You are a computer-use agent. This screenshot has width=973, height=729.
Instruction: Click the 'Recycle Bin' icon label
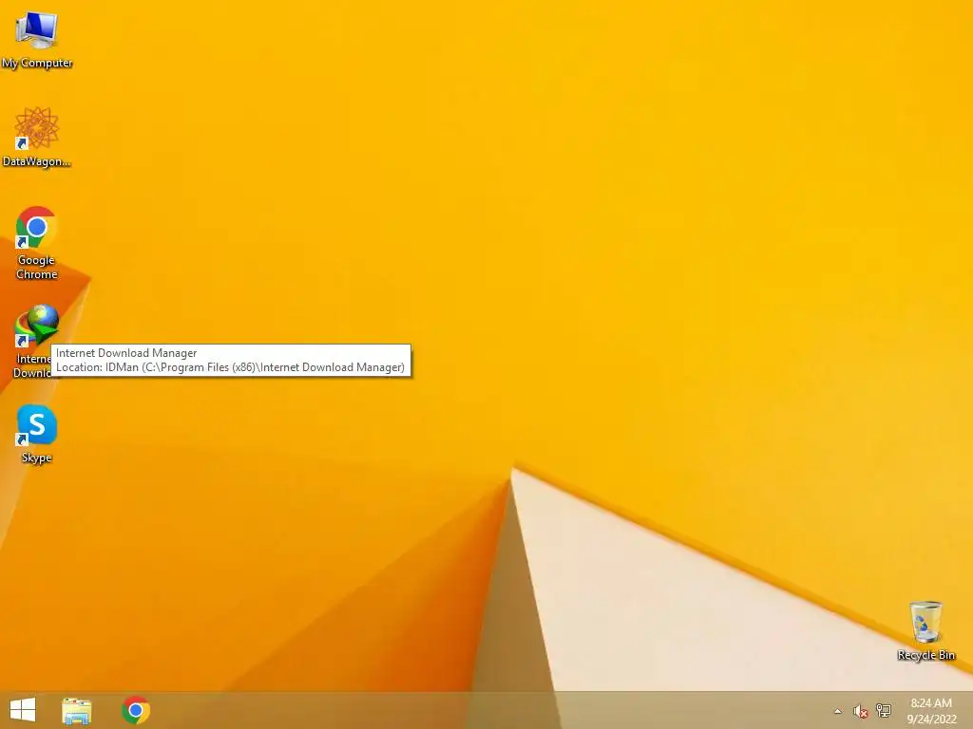point(925,655)
